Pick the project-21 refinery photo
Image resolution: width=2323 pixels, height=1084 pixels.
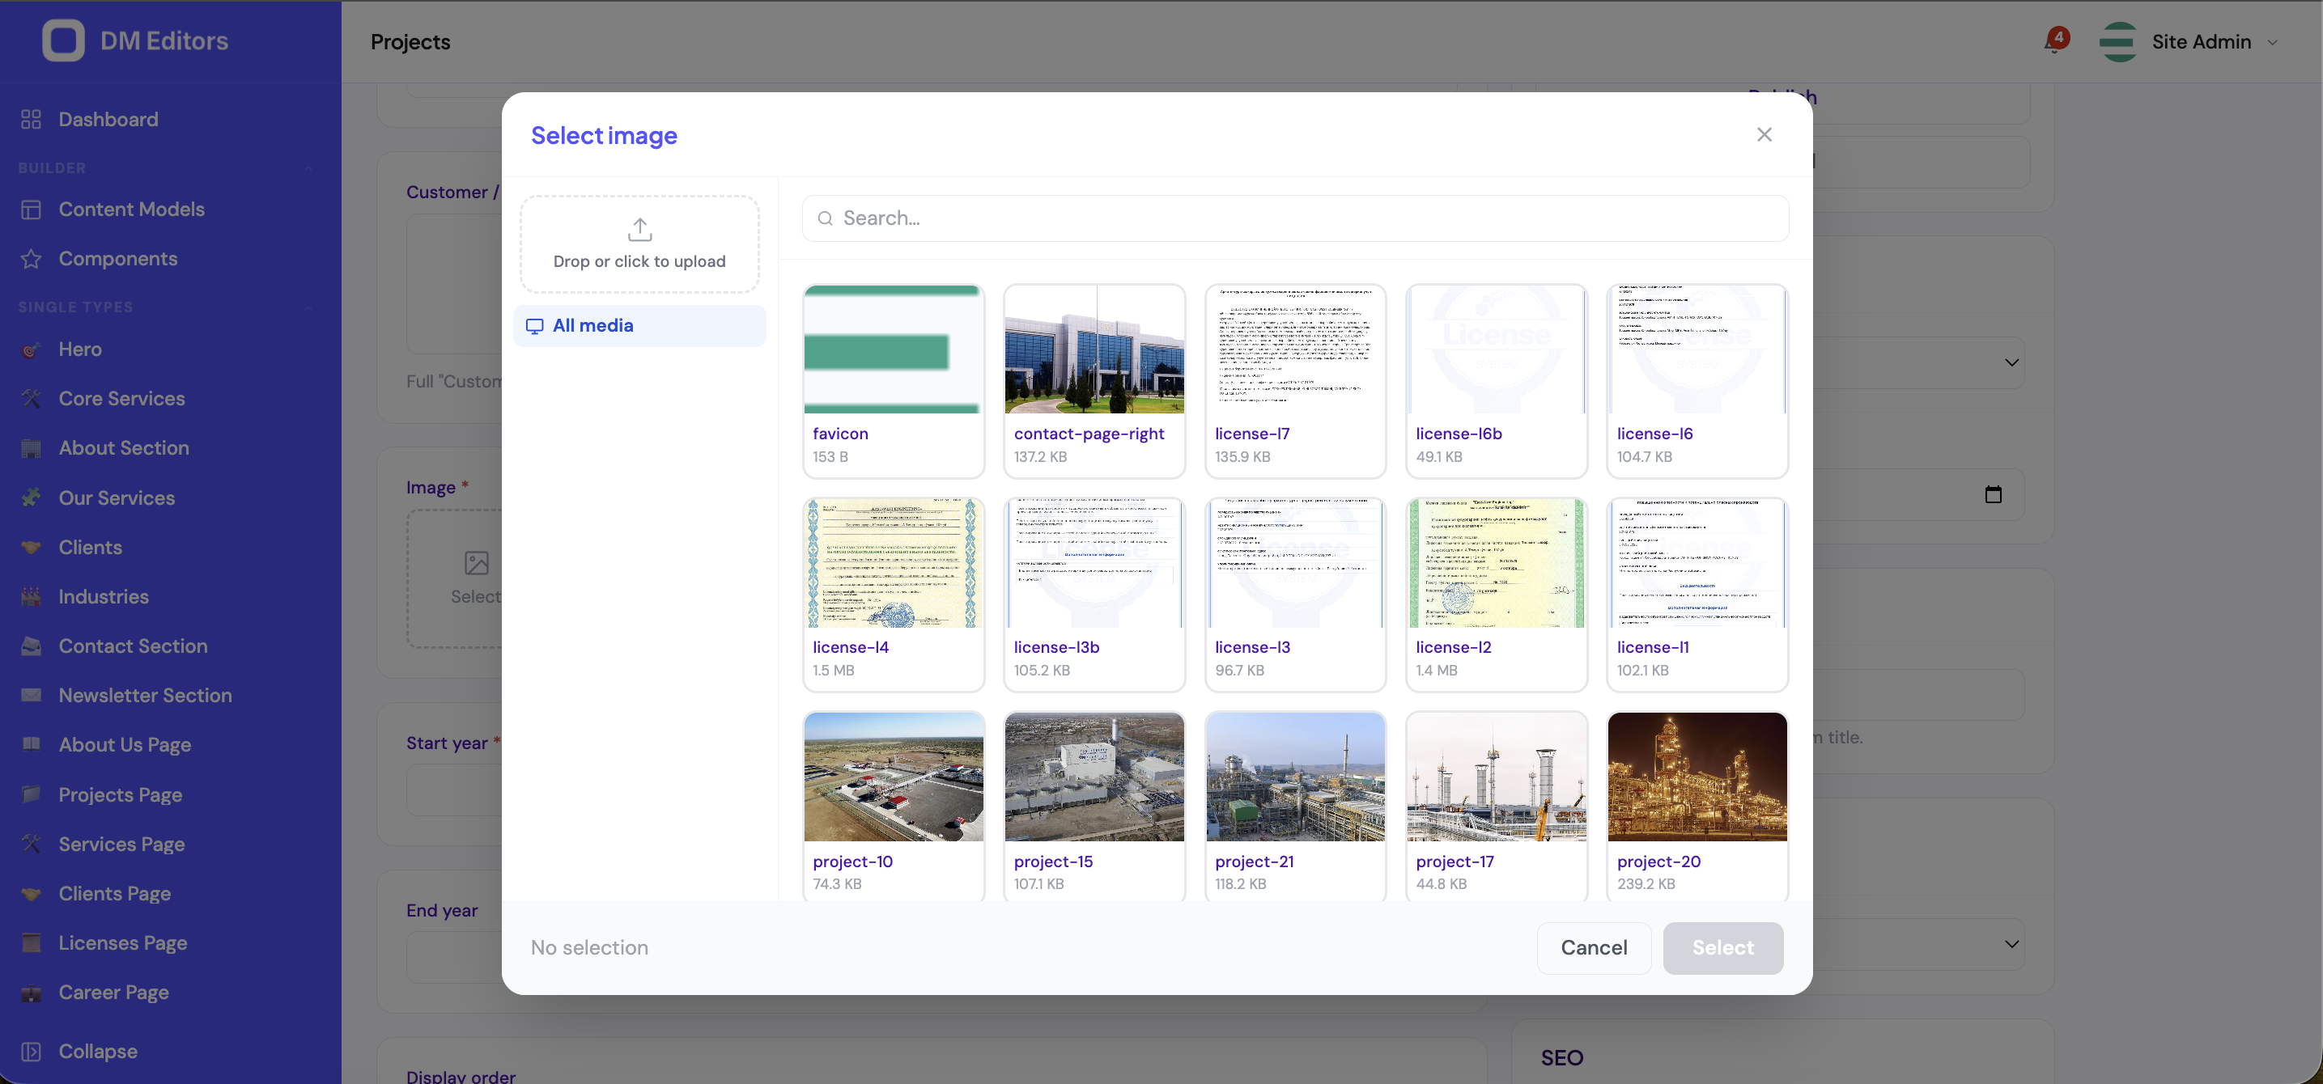[1295, 777]
